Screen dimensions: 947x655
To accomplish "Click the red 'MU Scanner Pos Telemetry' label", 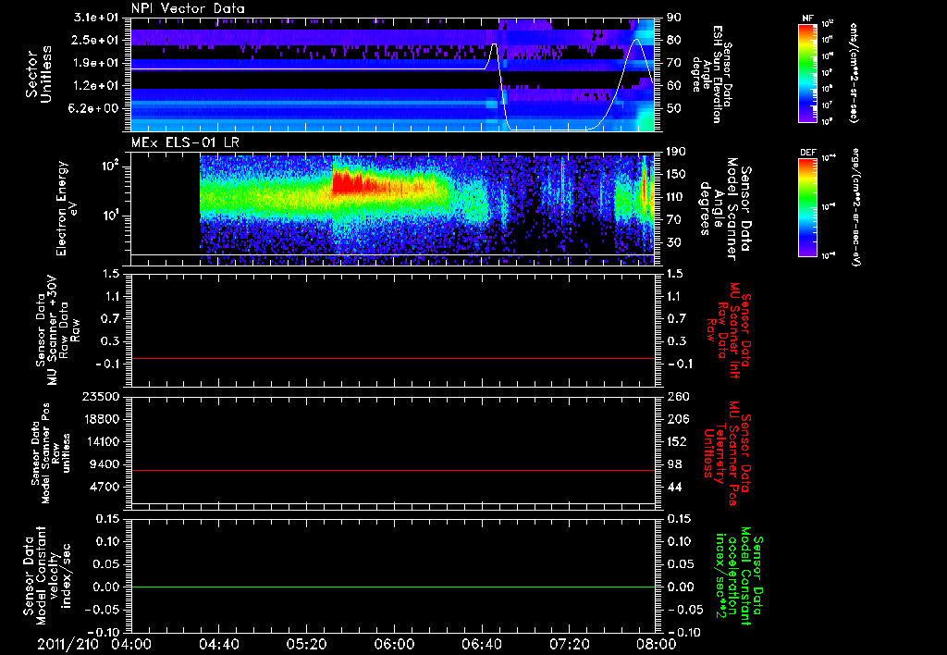I will pyautogui.click(x=727, y=453).
